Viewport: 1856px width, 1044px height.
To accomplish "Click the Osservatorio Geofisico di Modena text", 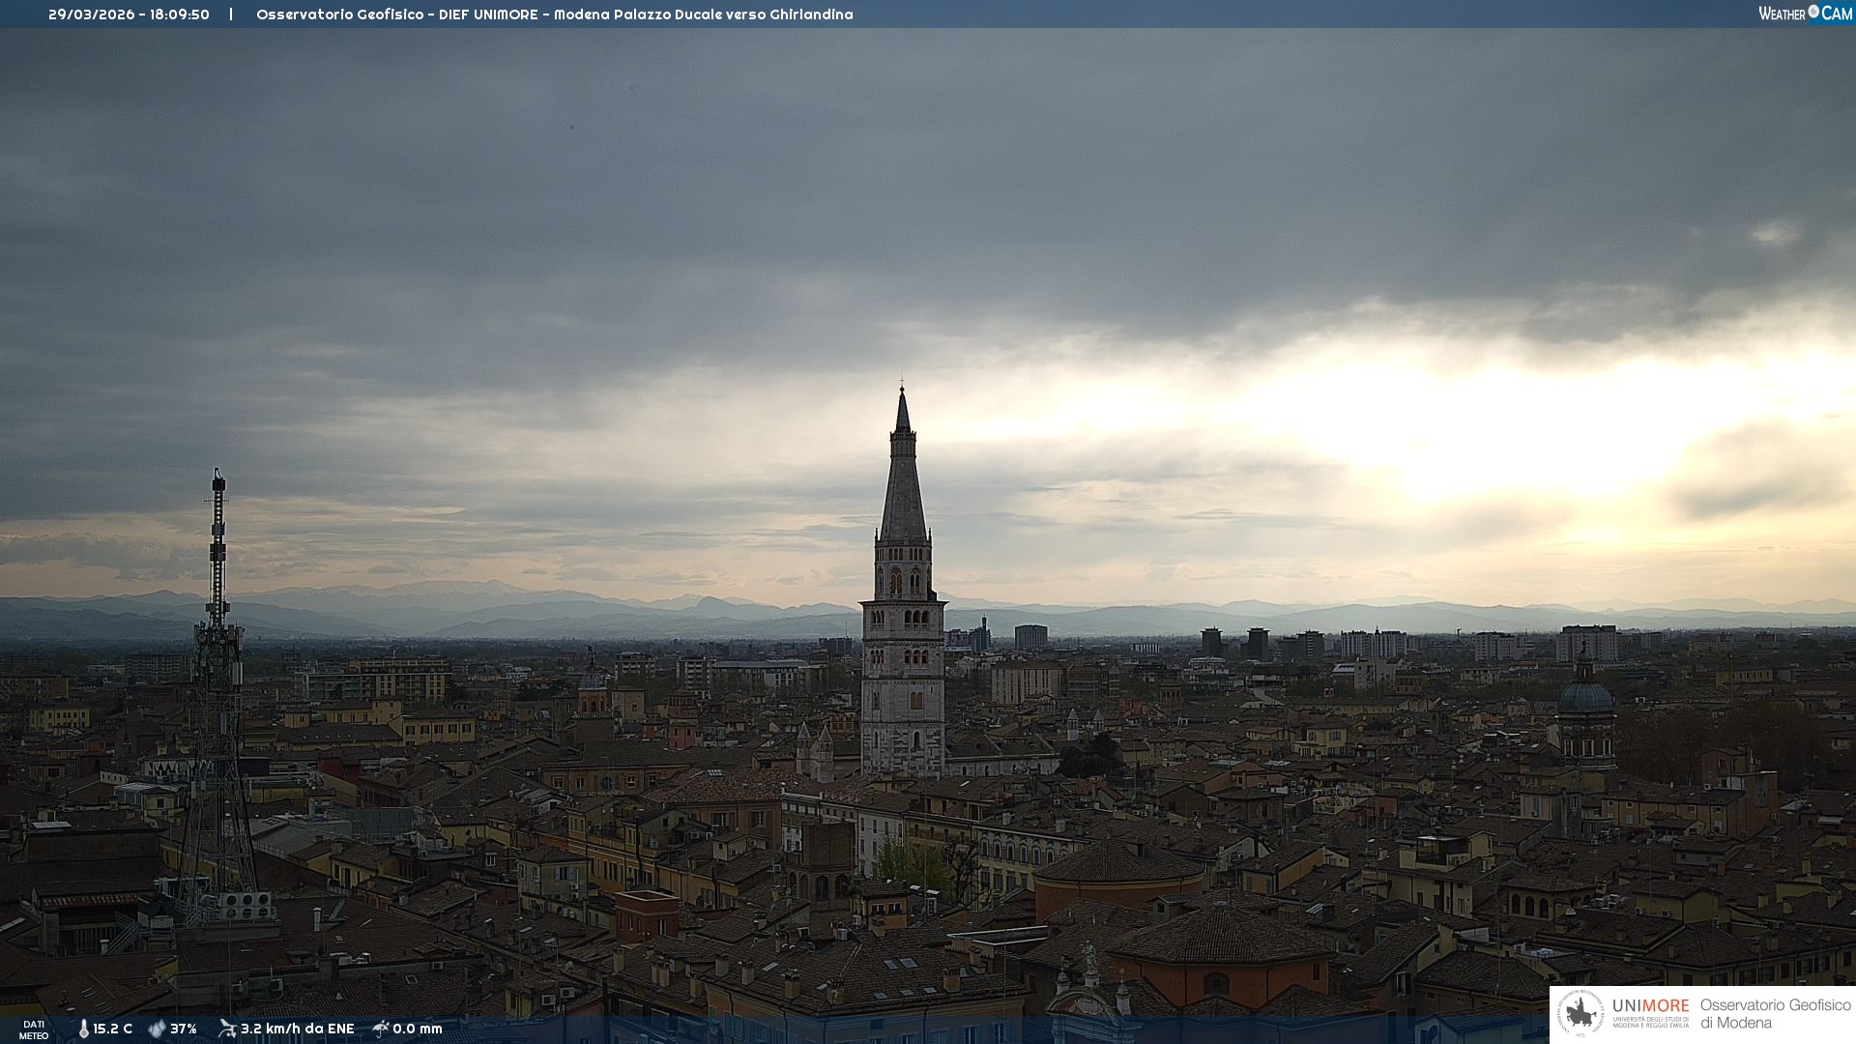I will coord(1775,1014).
